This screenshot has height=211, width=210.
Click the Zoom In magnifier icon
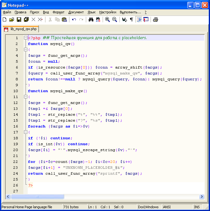tap(107, 20)
